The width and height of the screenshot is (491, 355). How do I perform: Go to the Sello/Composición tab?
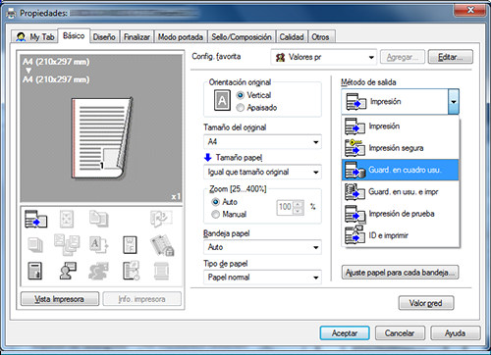tap(242, 37)
